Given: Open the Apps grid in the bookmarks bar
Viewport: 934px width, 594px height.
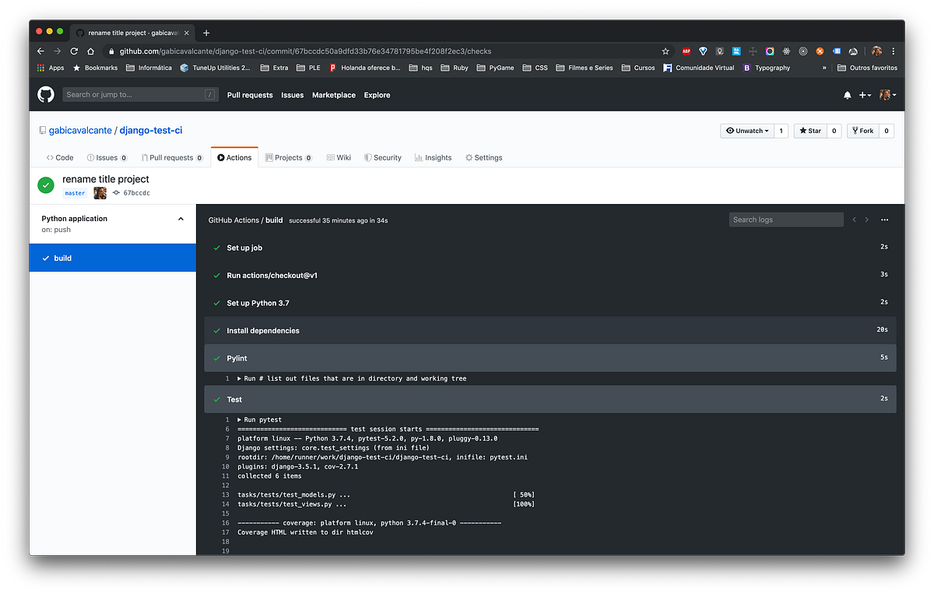Looking at the screenshot, I should [x=40, y=68].
